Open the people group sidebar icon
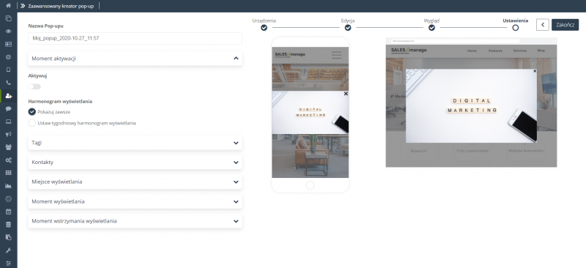Viewport: 586px width, 268px height. [9, 147]
